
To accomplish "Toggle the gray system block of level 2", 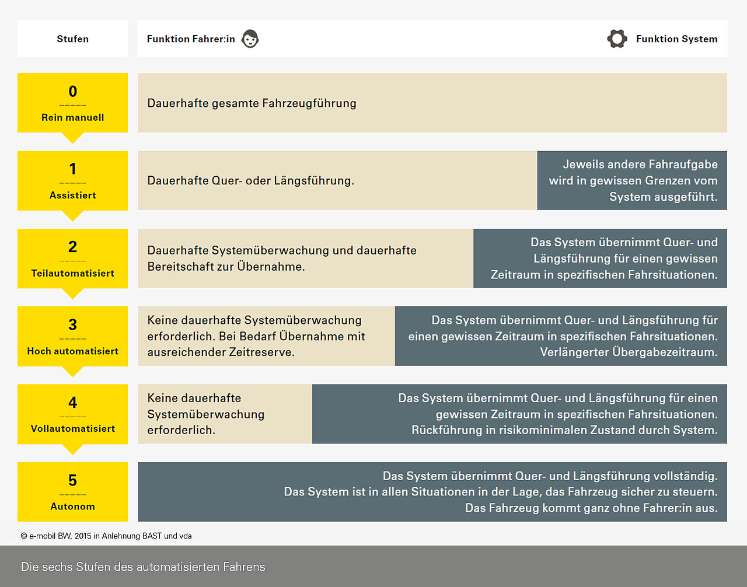I will [600, 258].
